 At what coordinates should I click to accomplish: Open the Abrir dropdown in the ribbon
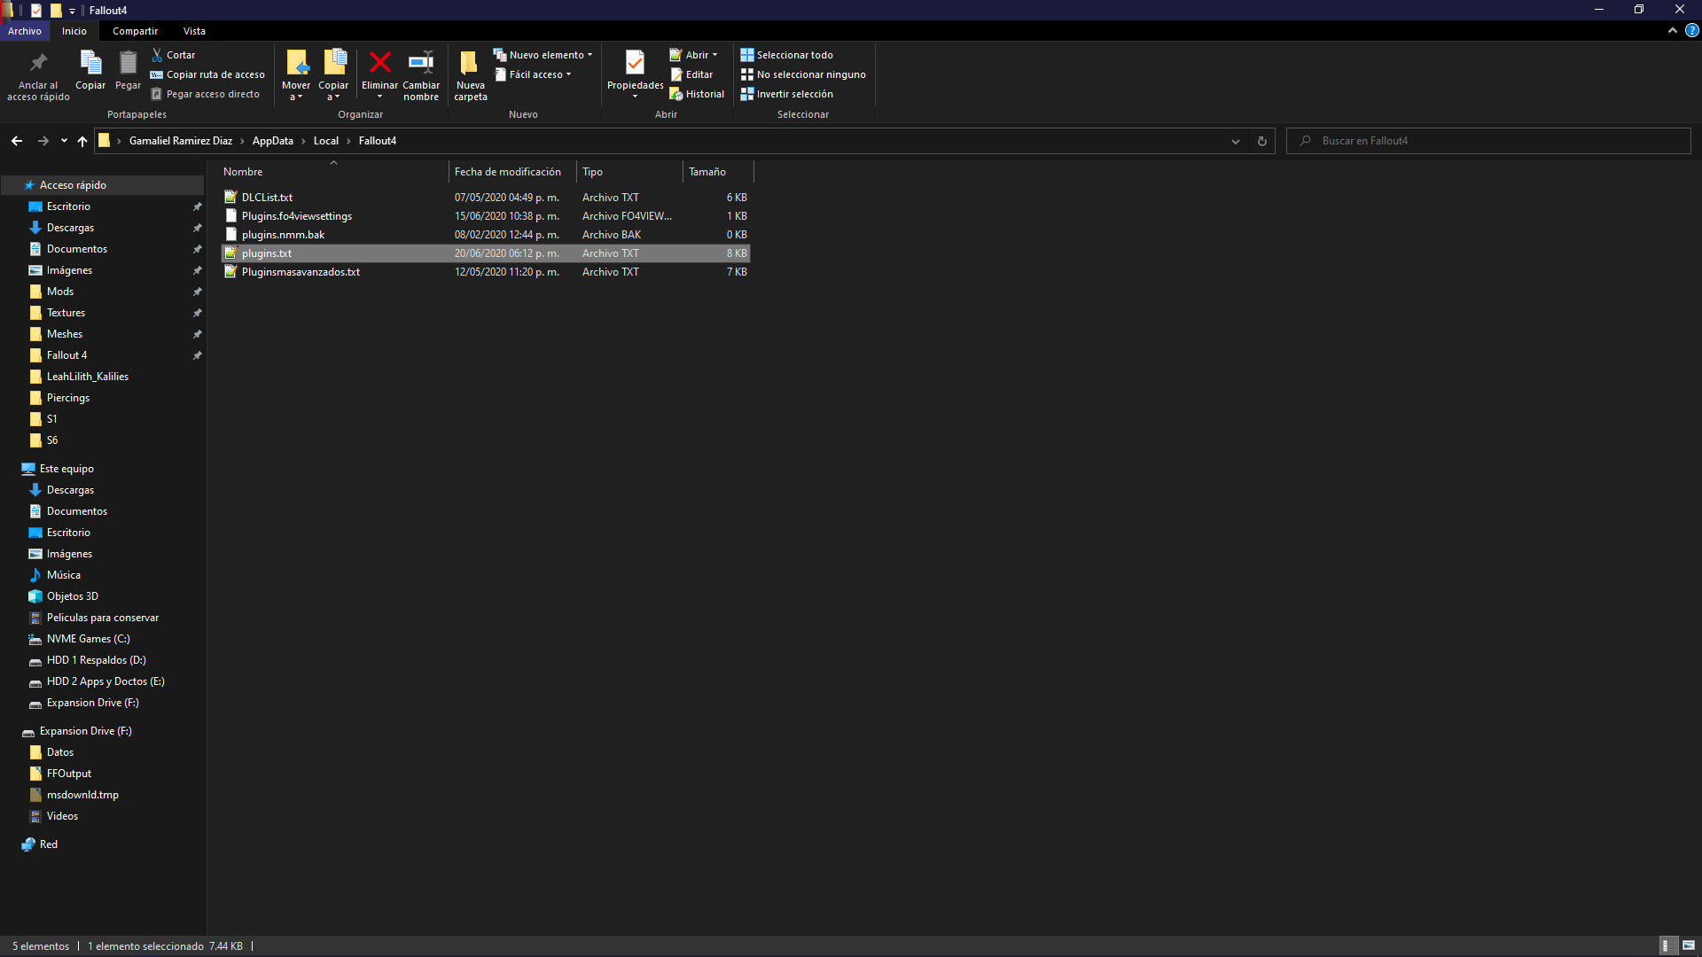(693, 55)
